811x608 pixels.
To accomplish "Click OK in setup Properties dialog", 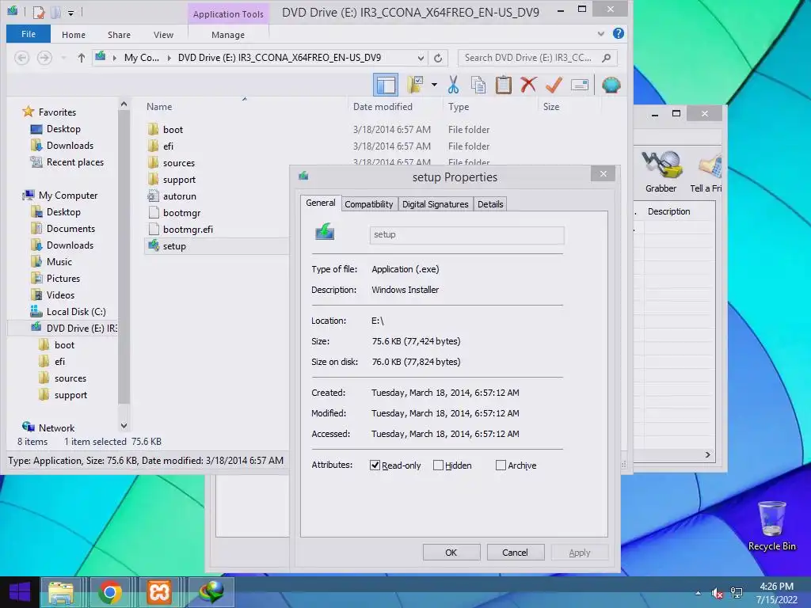I will coord(451,553).
